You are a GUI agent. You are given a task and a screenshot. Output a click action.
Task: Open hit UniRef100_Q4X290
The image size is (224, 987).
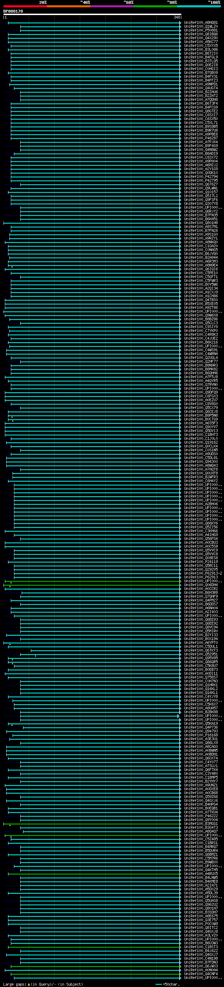[x=201, y=38]
